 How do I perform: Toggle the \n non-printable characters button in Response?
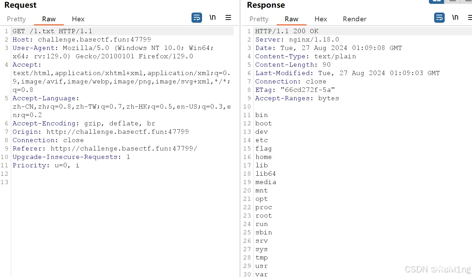455,17
